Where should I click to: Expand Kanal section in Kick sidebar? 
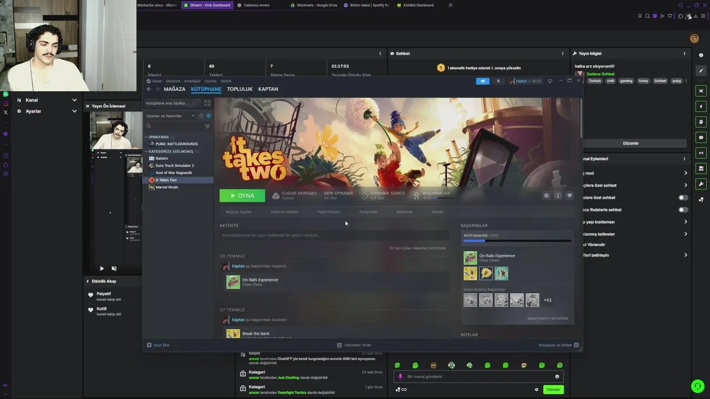point(74,100)
